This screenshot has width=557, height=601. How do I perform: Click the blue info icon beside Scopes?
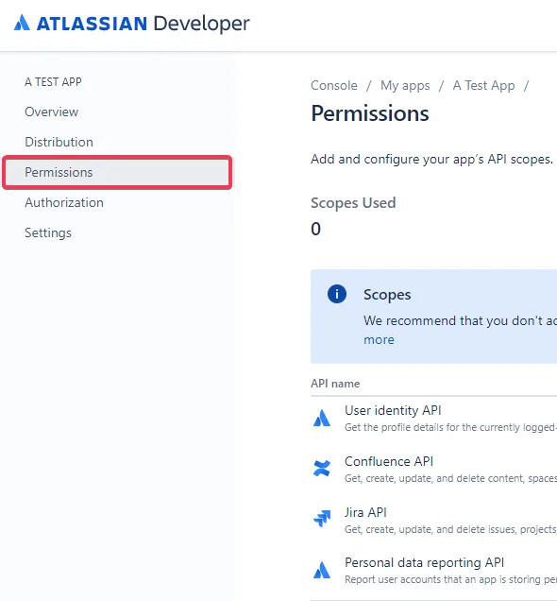(x=337, y=294)
